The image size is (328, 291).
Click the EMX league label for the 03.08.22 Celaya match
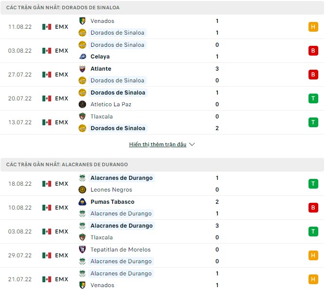[61, 51]
